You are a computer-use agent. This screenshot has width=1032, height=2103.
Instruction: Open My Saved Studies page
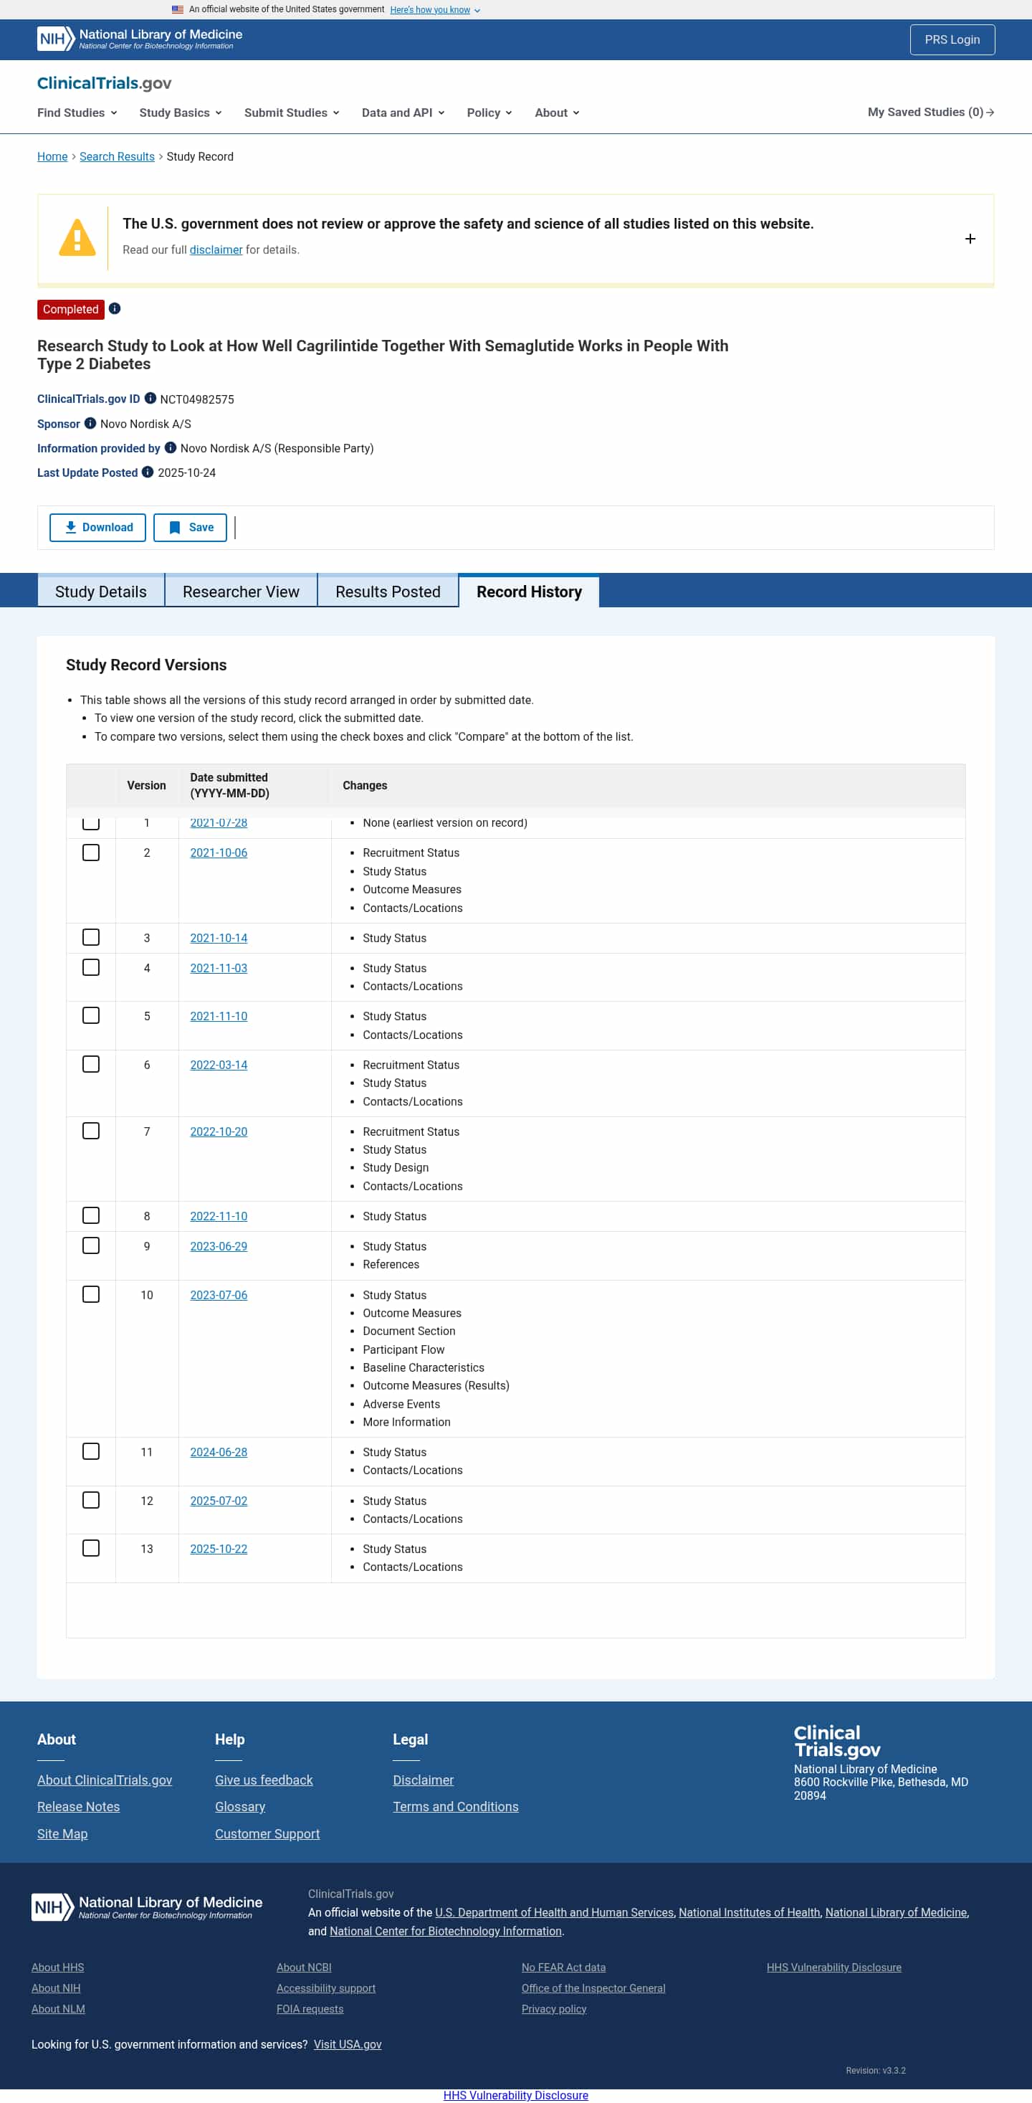pos(930,112)
